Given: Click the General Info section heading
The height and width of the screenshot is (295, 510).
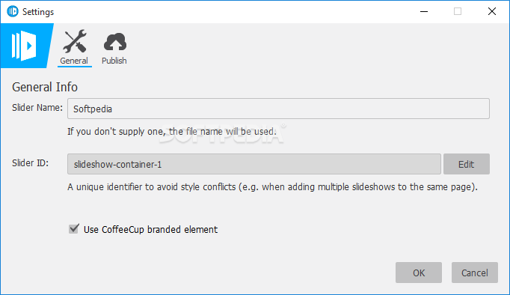Looking at the screenshot, I should click(45, 88).
